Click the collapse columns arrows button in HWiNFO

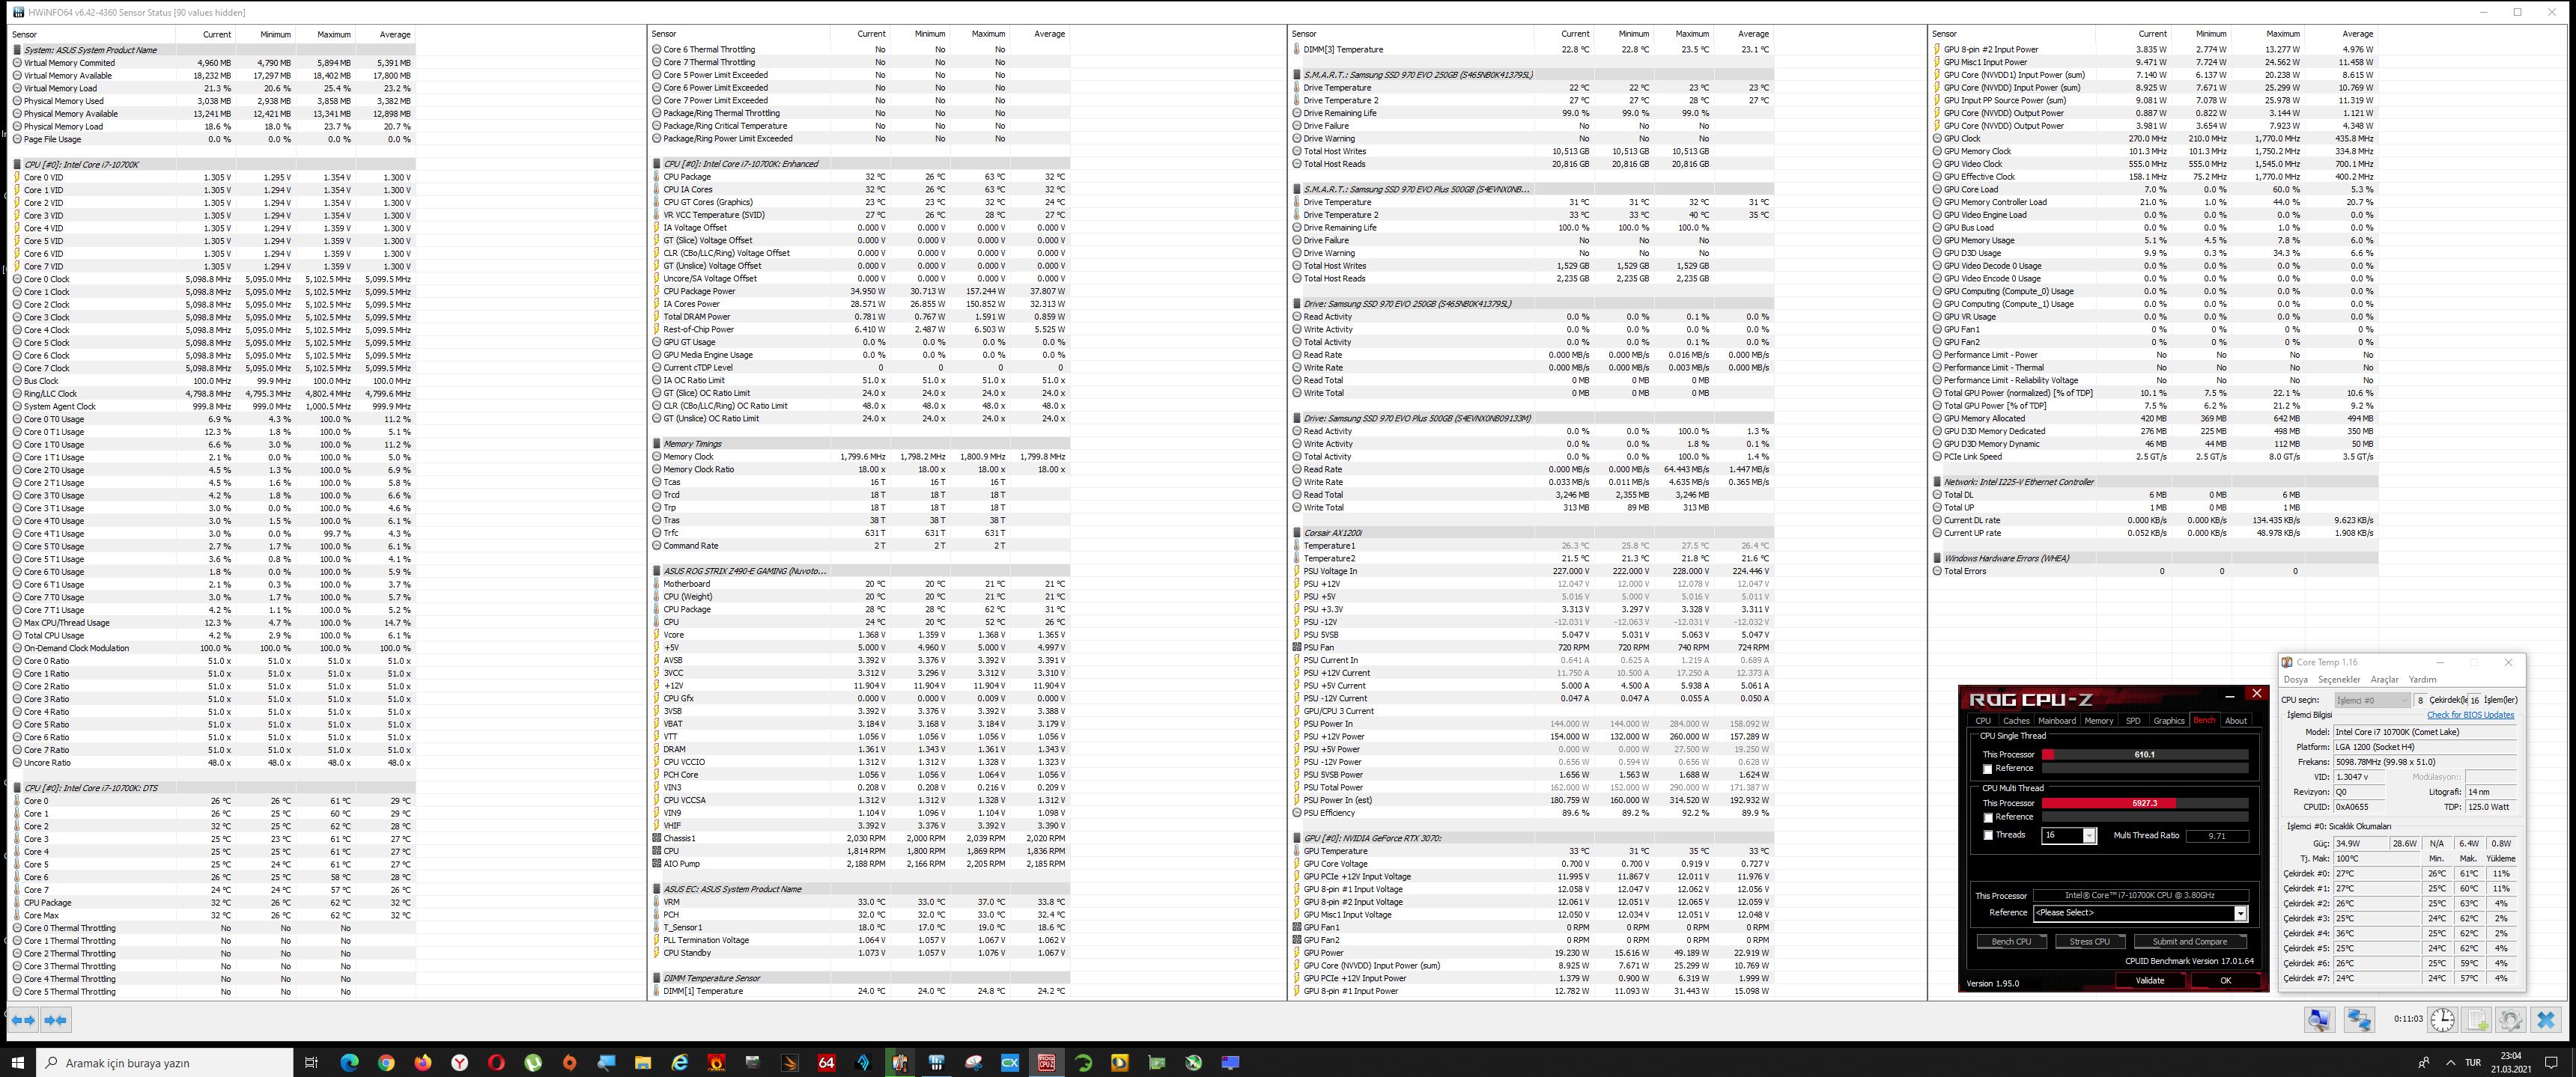[56, 1020]
